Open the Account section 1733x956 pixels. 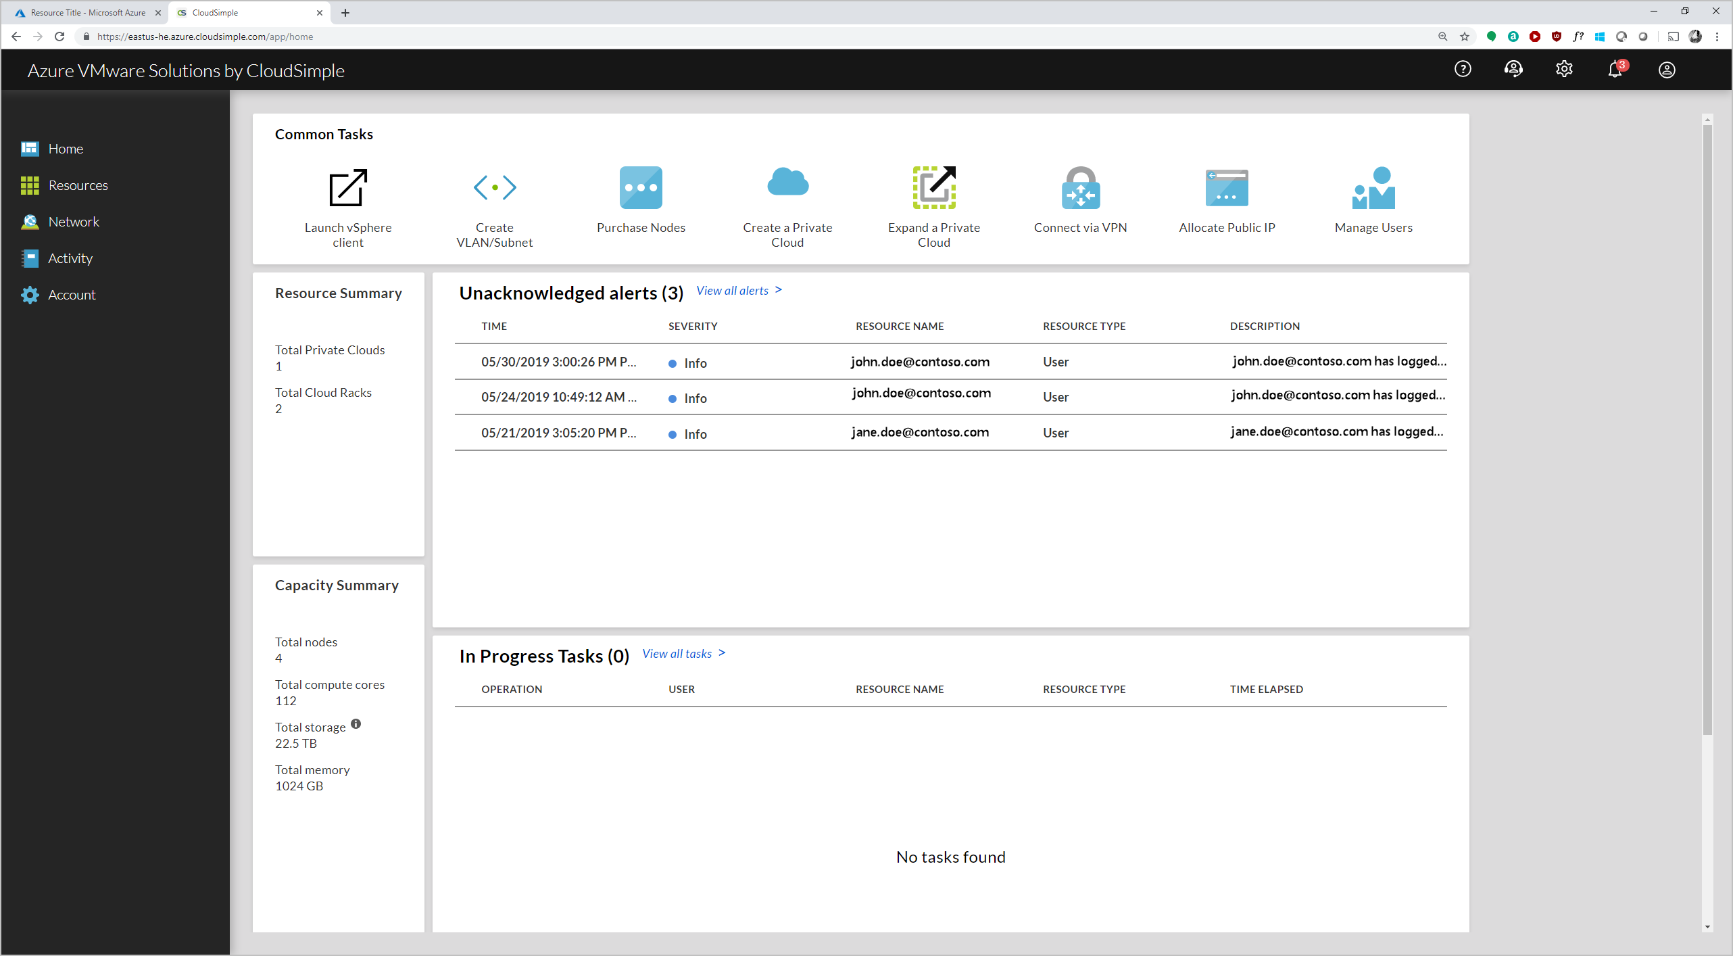70,294
